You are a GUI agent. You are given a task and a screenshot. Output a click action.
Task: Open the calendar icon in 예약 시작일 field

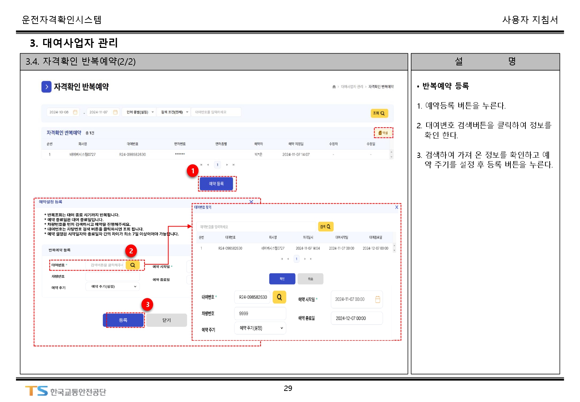[378, 299]
